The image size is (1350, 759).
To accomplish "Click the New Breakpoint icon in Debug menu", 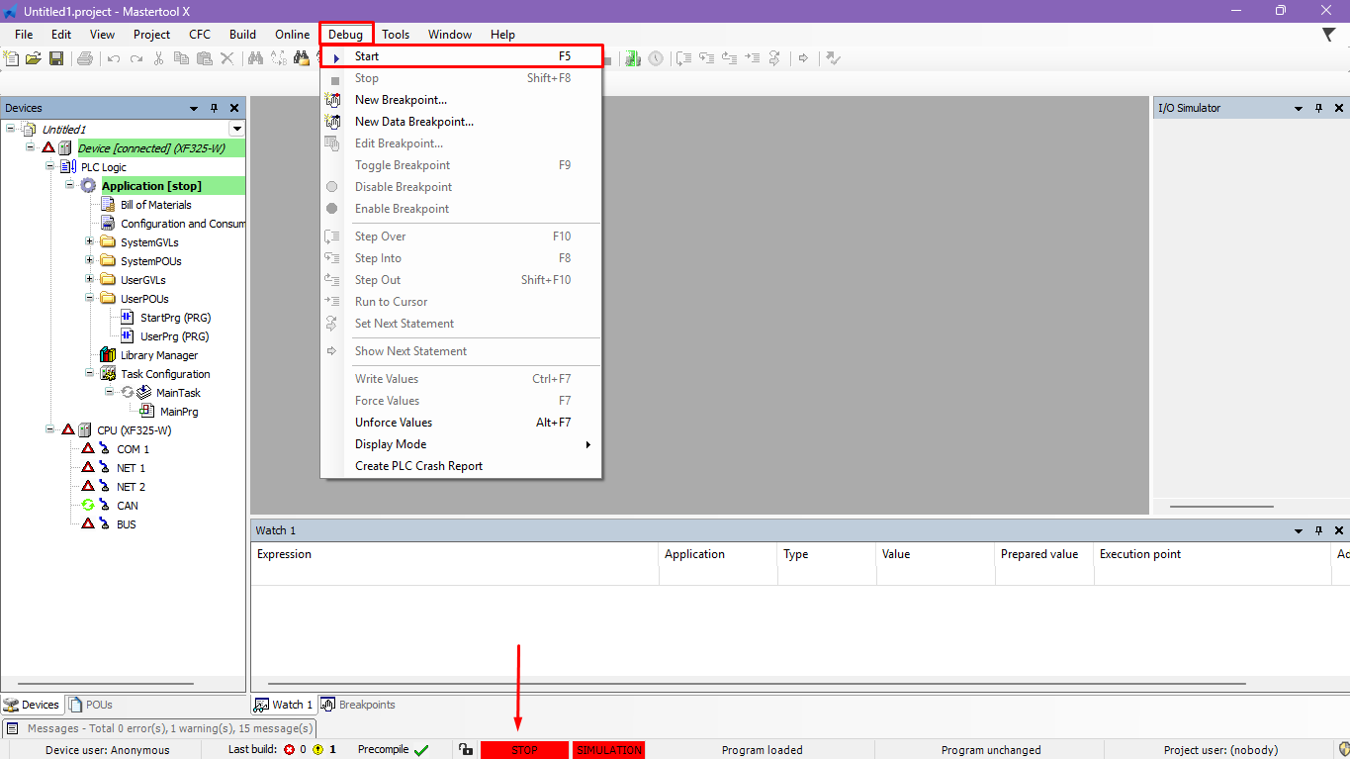I will 332,100.
